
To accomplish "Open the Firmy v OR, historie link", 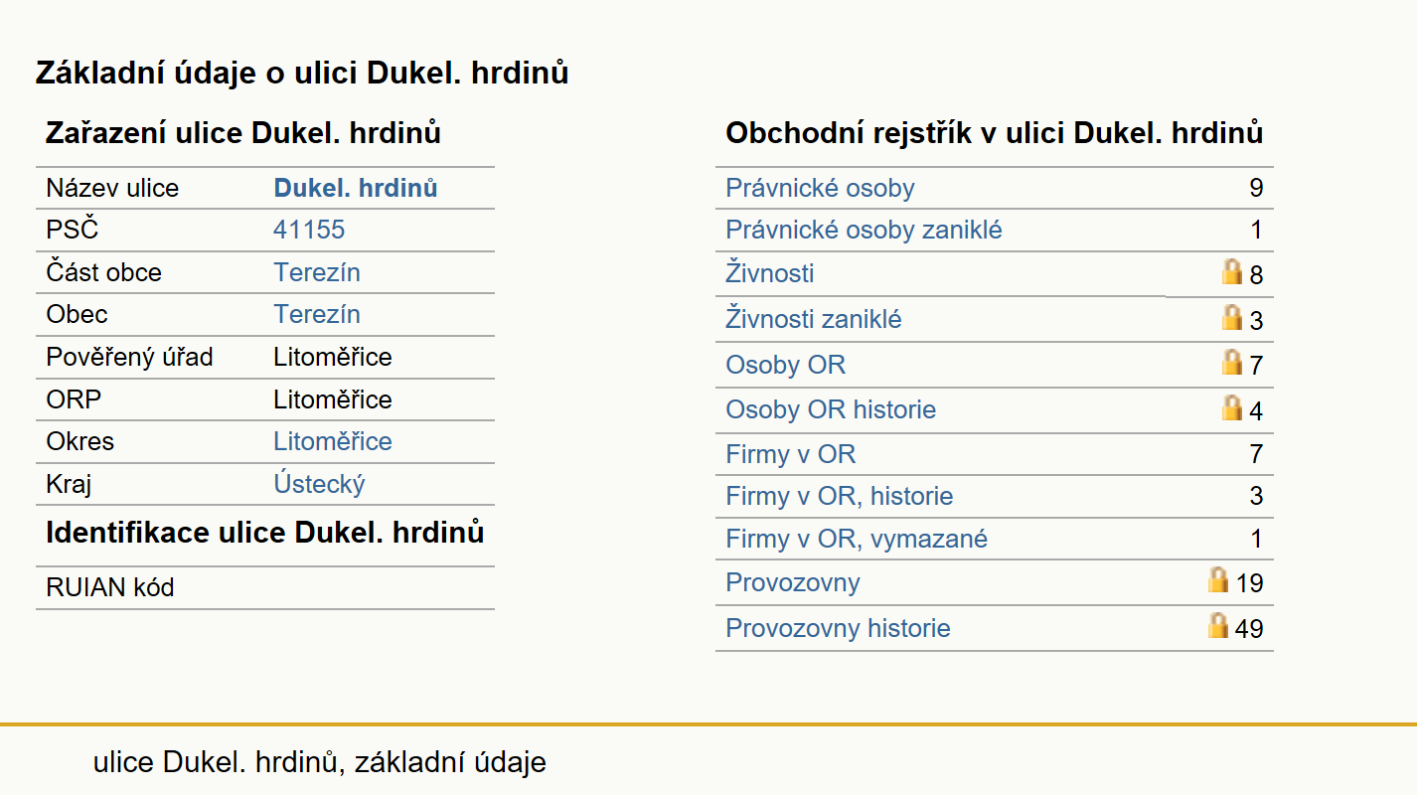I will pos(840,496).
